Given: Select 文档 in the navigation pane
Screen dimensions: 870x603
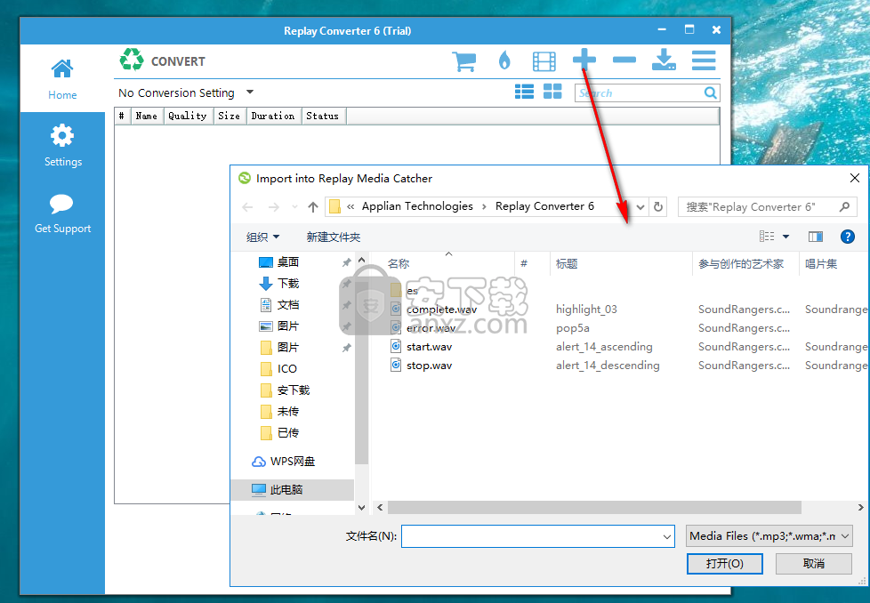Looking at the screenshot, I should [x=288, y=304].
